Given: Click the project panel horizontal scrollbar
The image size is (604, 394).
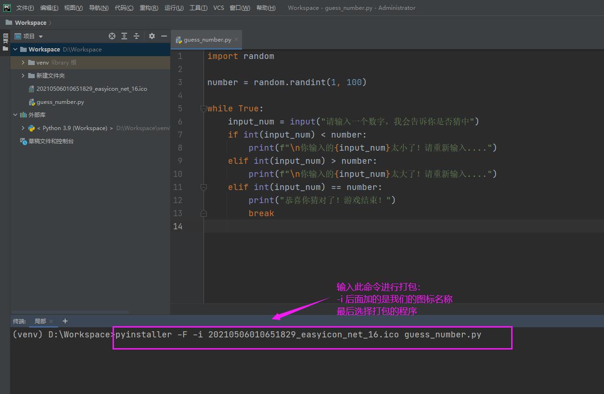Looking at the screenshot, I should click(x=70, y=312).
